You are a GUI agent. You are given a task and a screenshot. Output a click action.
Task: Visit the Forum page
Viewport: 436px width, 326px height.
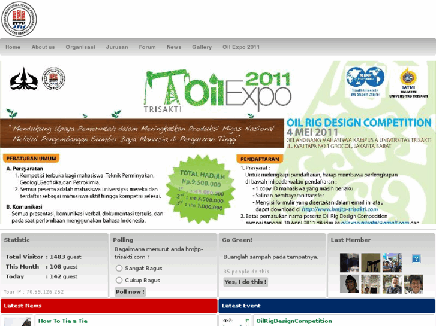pyautogui.click(x=148, y=47)
